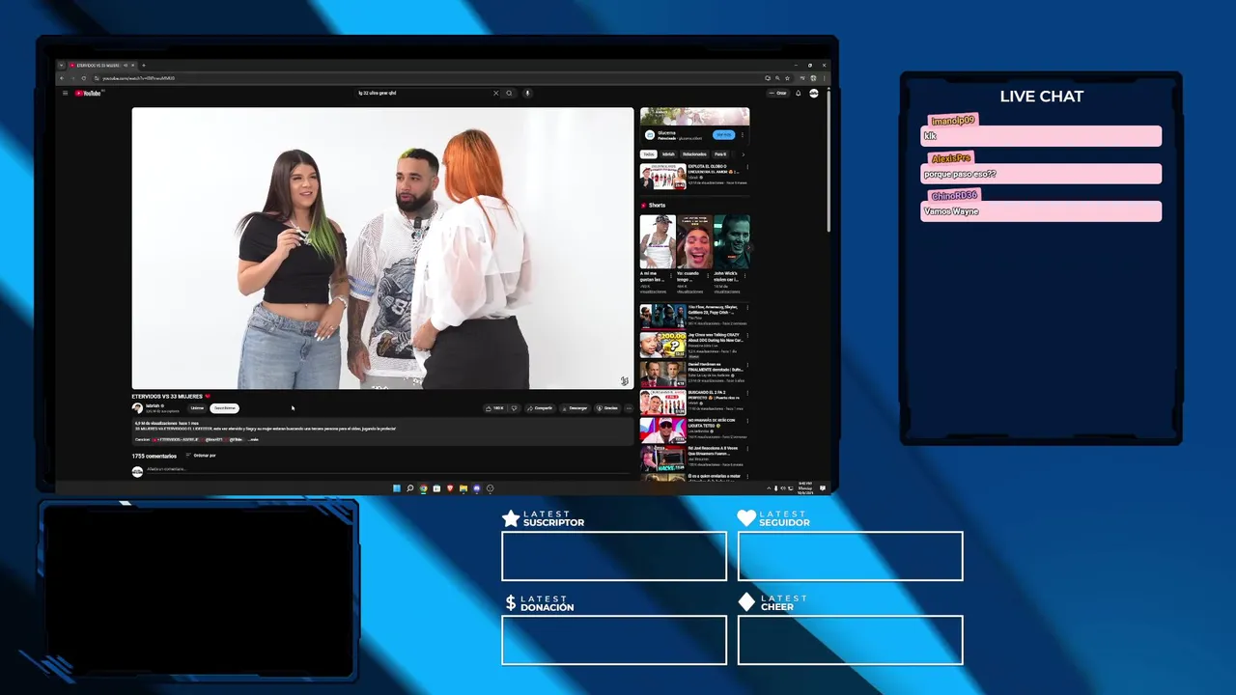The image size is (1236, 695).
Task: Open NO PARARÁS DE REÍR video
Action: click(662, 430)
